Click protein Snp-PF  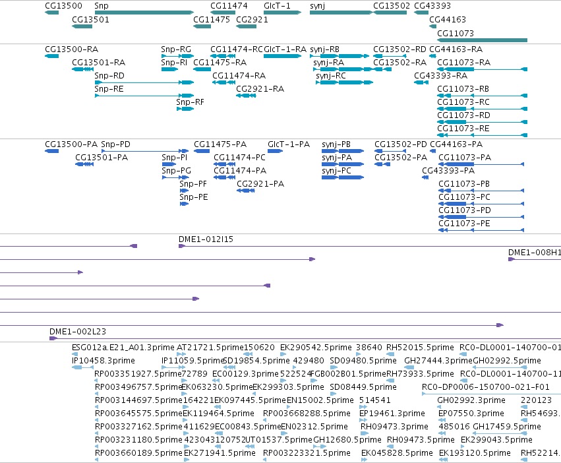point(184,191)
